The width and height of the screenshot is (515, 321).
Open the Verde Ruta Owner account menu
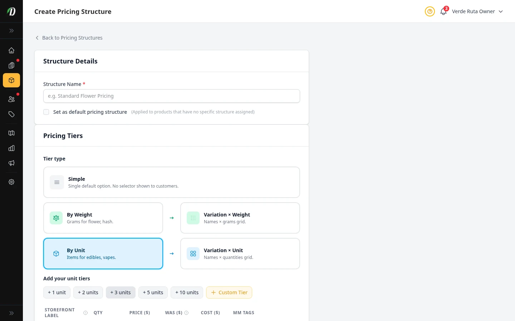point(474,11)
